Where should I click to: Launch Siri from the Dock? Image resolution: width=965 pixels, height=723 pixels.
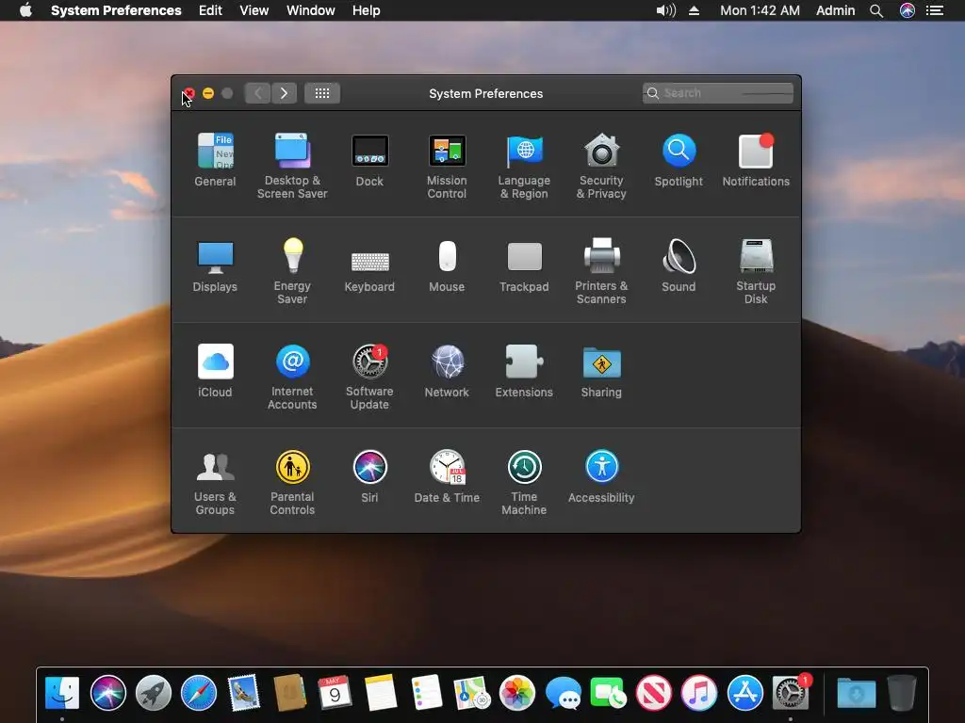coord(107,693)
